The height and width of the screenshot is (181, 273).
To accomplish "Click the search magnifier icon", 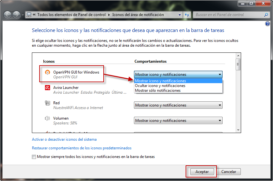I will pos(266,15).
